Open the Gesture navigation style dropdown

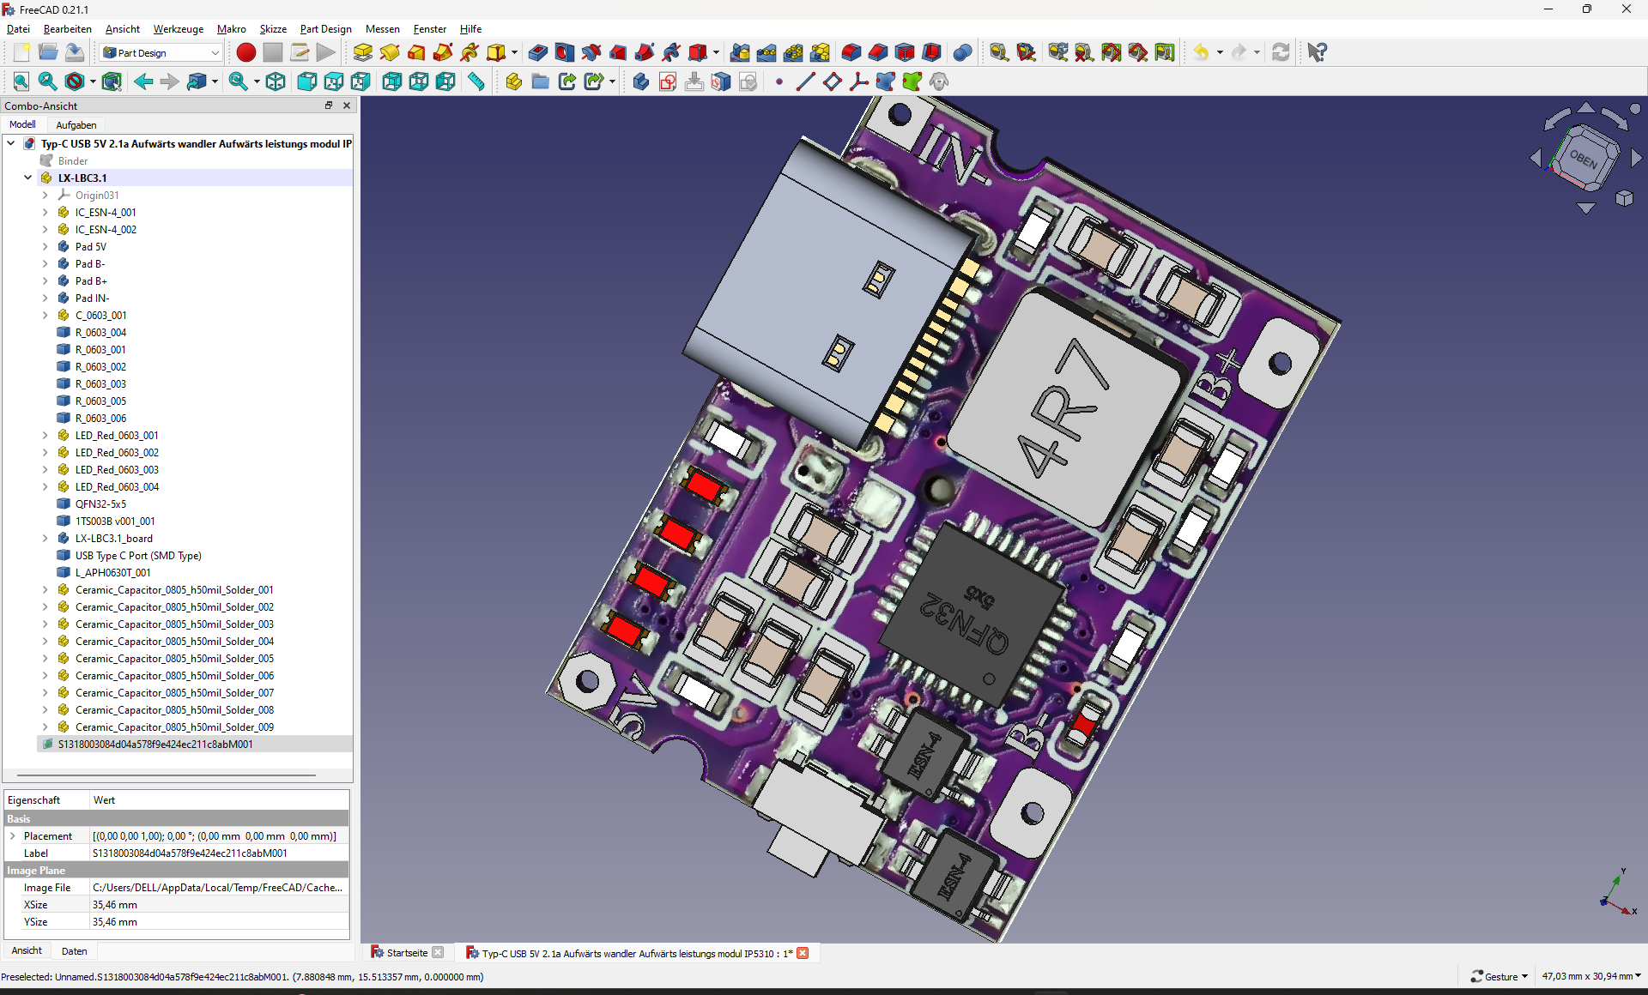point(1500,976)
